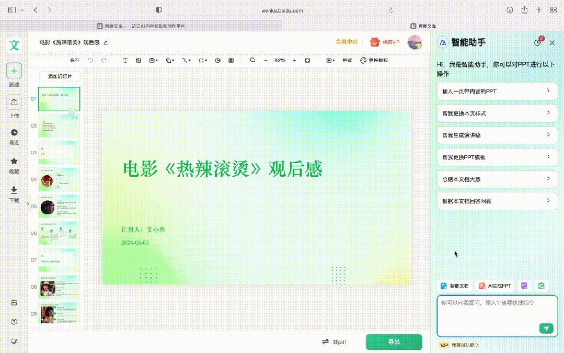Image resolution: width=564 pixels, height=353 pixels.
Task: Click the 下载 download icon in sidebar
Action: tap(14, 190)
